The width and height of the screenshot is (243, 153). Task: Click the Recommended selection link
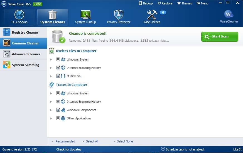pyautogui.click(x=65, y=141)
